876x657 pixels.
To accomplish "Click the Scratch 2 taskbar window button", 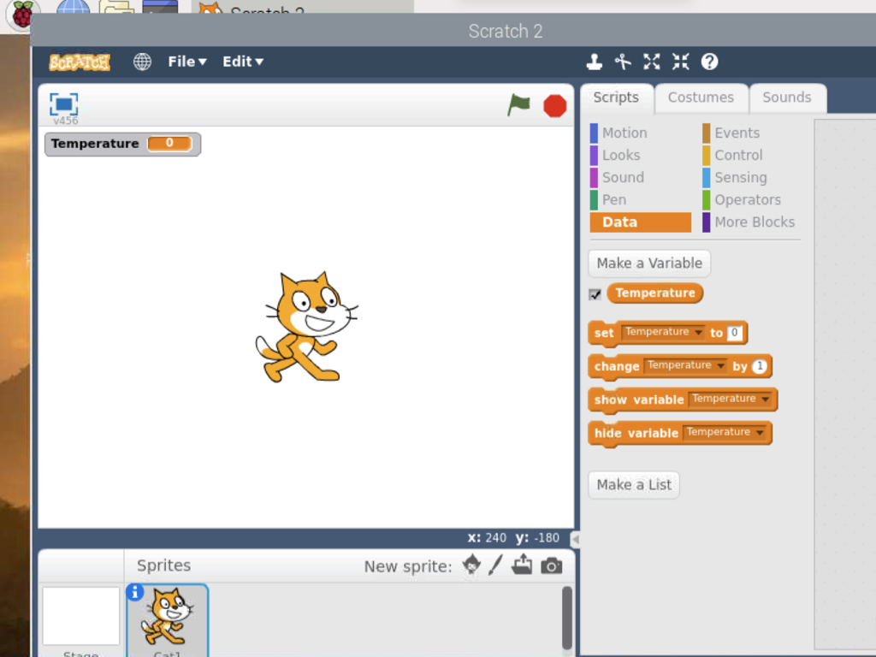I will (302, 8).
